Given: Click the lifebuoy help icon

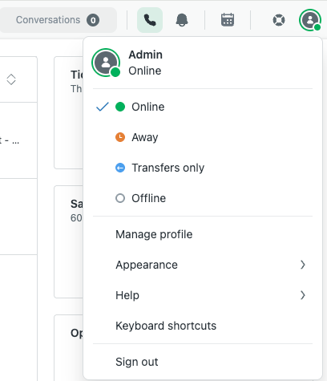Looking at the screenshot, I should [279, 20].
